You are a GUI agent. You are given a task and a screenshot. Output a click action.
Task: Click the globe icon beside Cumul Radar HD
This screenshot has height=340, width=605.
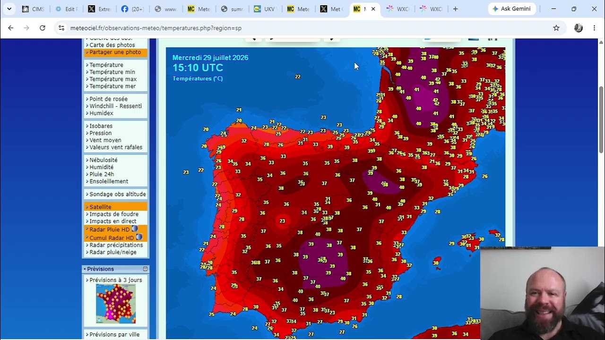click(x=139, y=237)
